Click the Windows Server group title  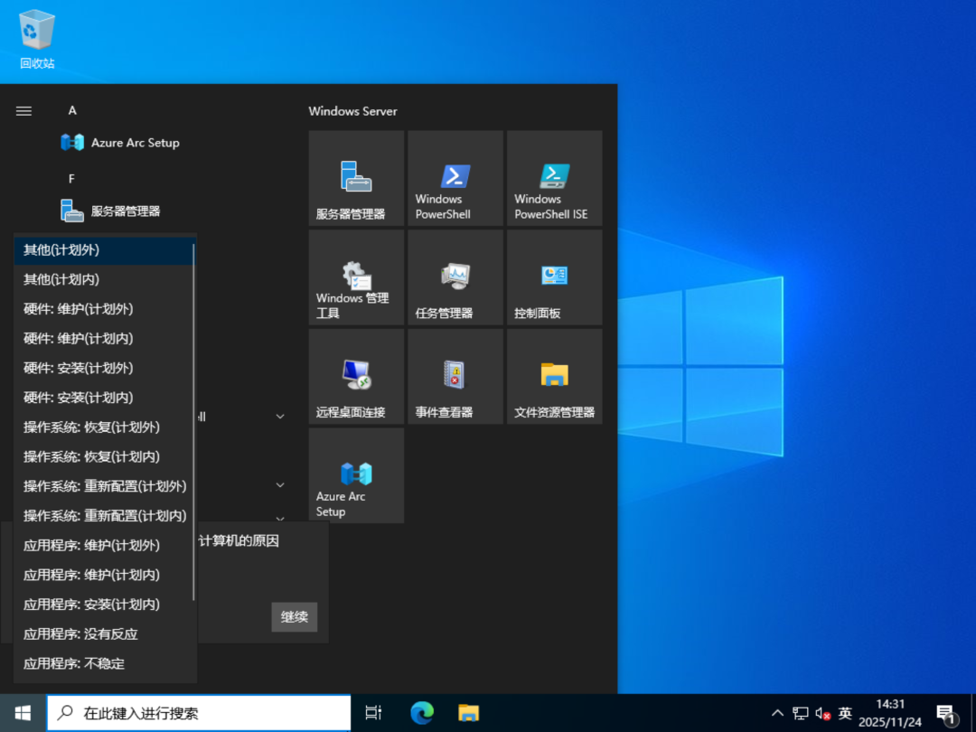[352, 111]
